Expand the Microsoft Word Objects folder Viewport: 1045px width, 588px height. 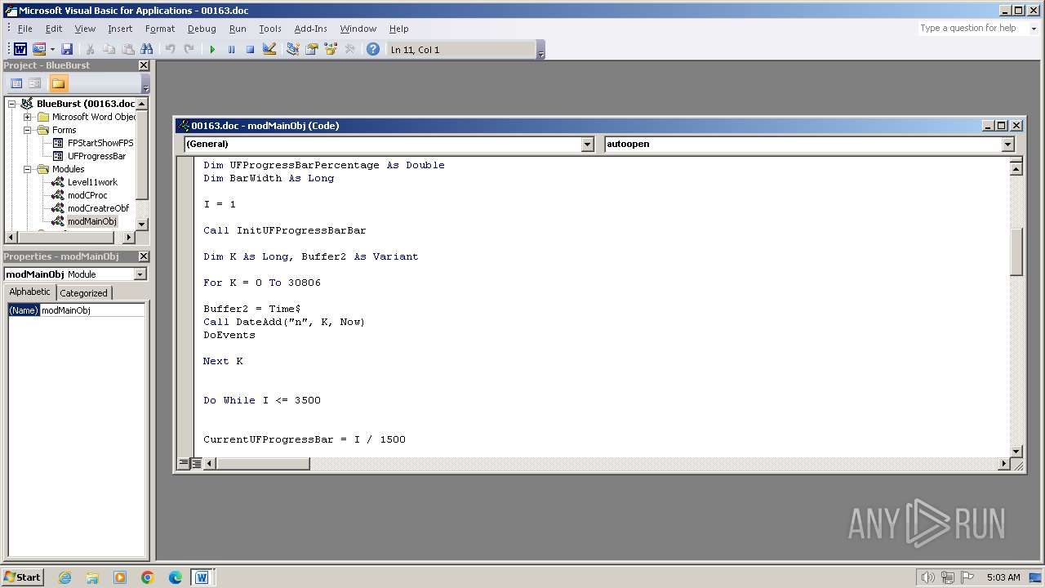click(x=28, y=117)
